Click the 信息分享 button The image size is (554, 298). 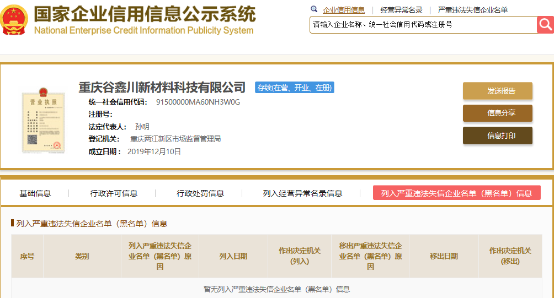tap(498, 113)
